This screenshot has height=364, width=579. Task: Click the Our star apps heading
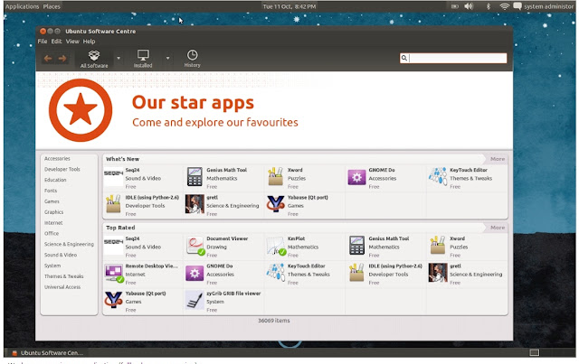click(x=193, y=103)
